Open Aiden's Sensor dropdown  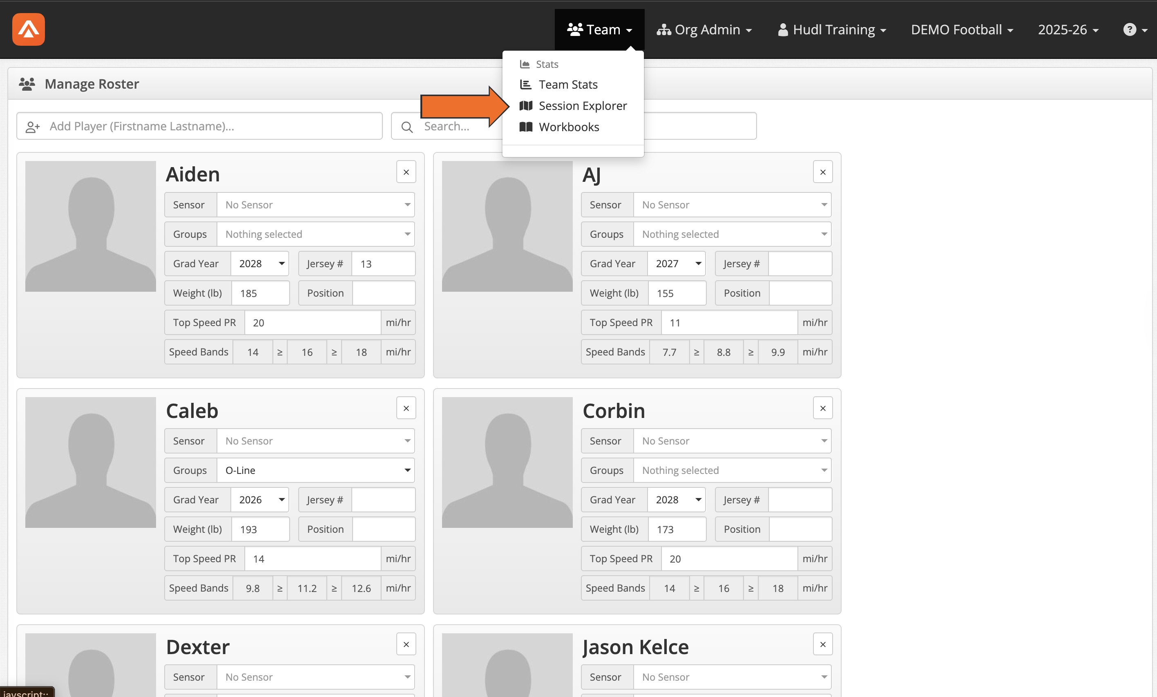(315, 205)
